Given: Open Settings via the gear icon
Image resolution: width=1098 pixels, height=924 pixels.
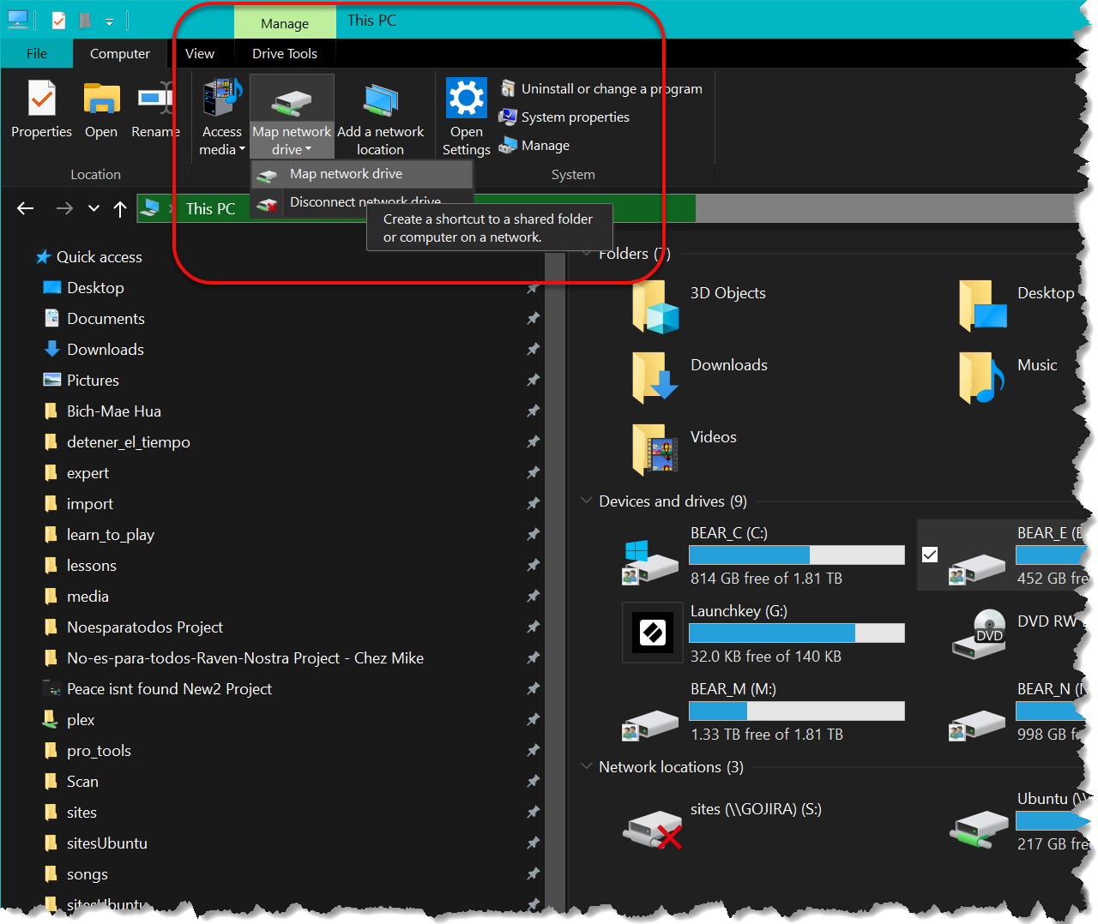Looking at the screenshot, I should [x=467, y=99].
